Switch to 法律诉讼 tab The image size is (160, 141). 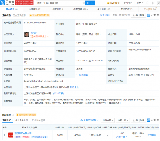point(35,9)
